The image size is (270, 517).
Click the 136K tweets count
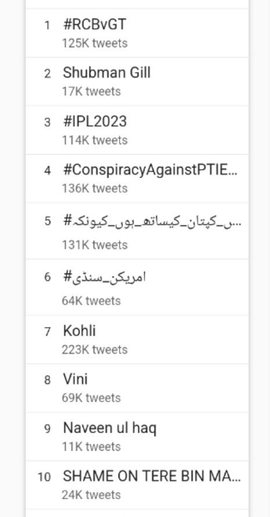(95, 188)
